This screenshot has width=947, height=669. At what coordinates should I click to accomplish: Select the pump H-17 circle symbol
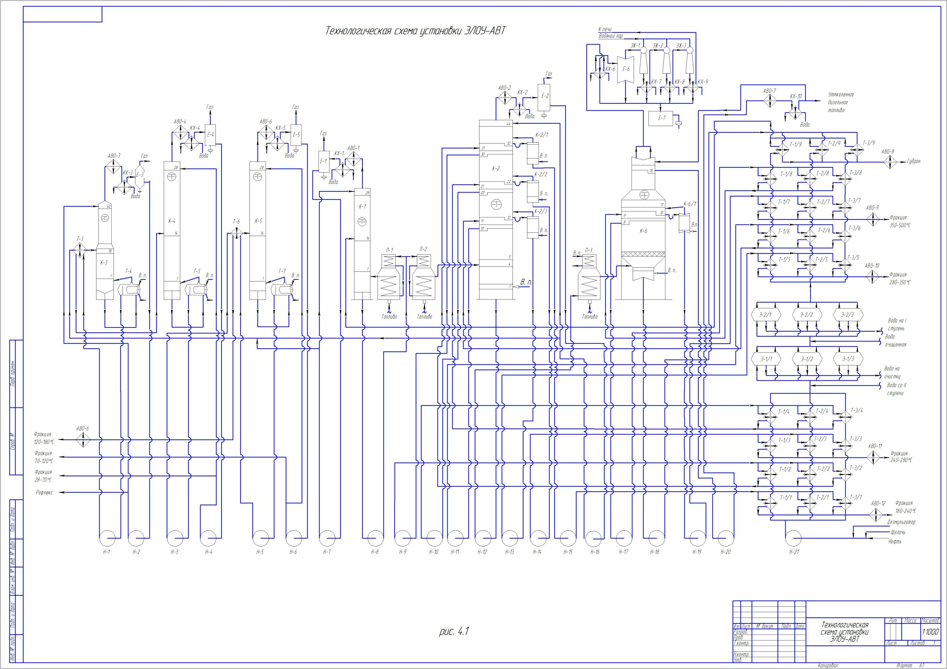(x=624, y=537)
